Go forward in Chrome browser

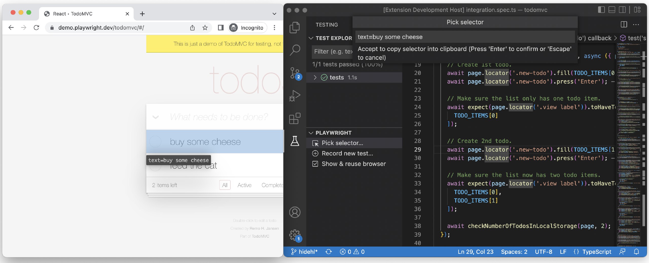pos(24,28)
